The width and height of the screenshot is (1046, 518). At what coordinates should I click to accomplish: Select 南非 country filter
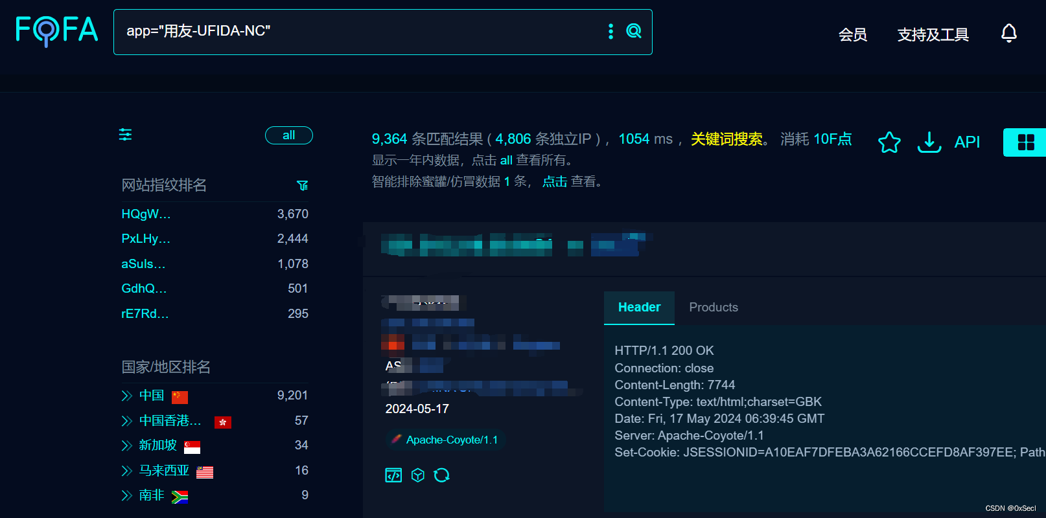click(x=152, y=495)
